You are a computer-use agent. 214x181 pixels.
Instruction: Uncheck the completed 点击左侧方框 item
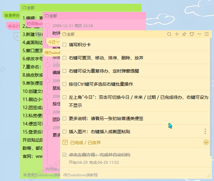pyautogui.click(x=64, y=155)
